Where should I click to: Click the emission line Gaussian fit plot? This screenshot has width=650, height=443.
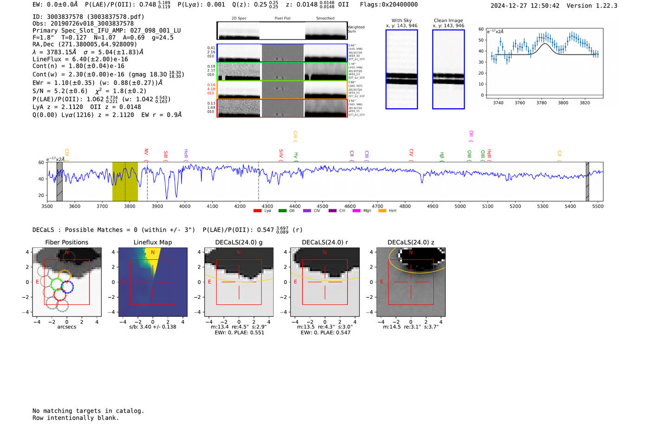pyautogui.click(x=545, y=63)
